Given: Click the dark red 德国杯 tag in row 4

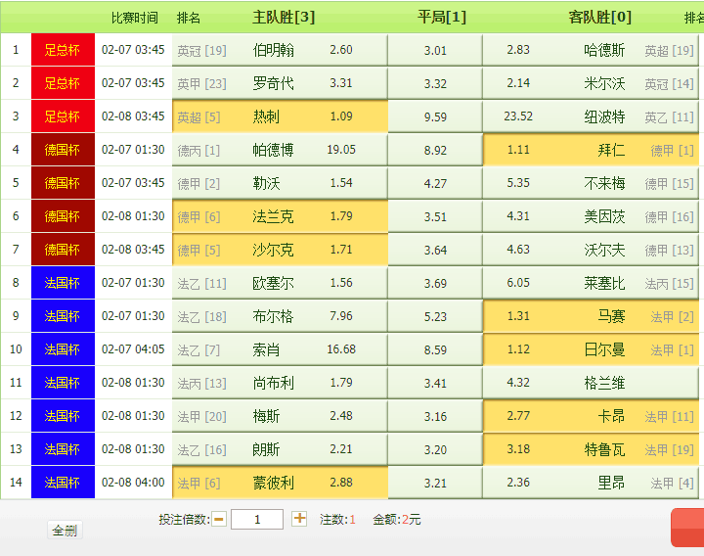Looking at the screenshot, I should point(63,150).
